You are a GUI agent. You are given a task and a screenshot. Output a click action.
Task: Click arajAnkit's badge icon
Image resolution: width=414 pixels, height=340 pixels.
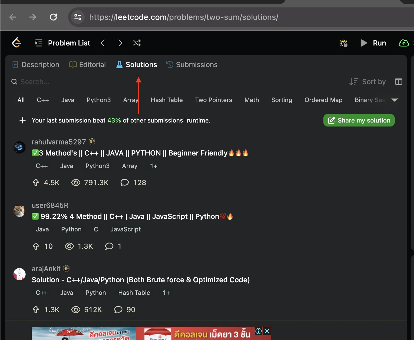66,268
